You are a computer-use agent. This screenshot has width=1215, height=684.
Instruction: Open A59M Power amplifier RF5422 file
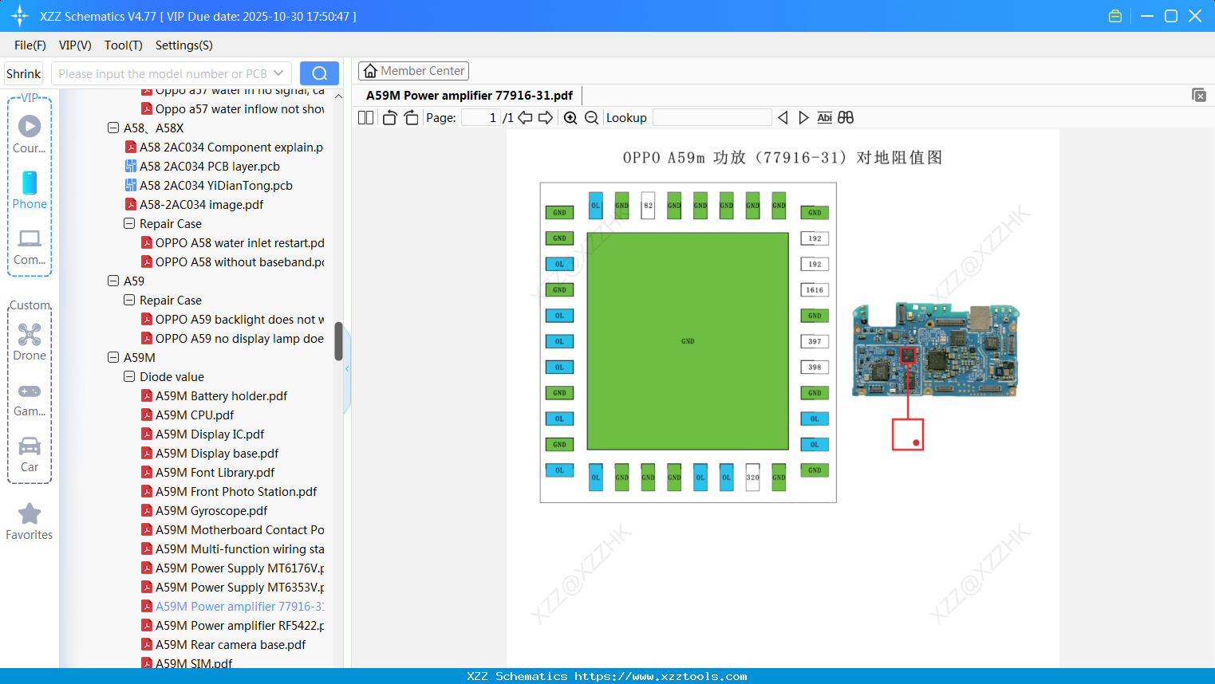[232, 625]
